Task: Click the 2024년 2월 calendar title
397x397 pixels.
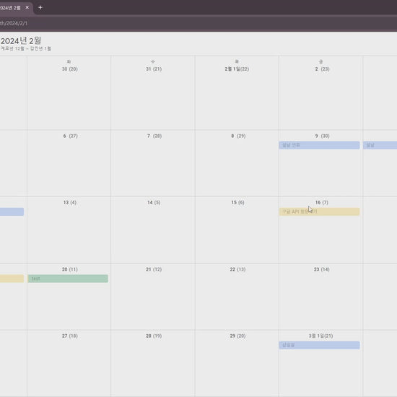Action: pyautogui.click(x=21, y=40)
